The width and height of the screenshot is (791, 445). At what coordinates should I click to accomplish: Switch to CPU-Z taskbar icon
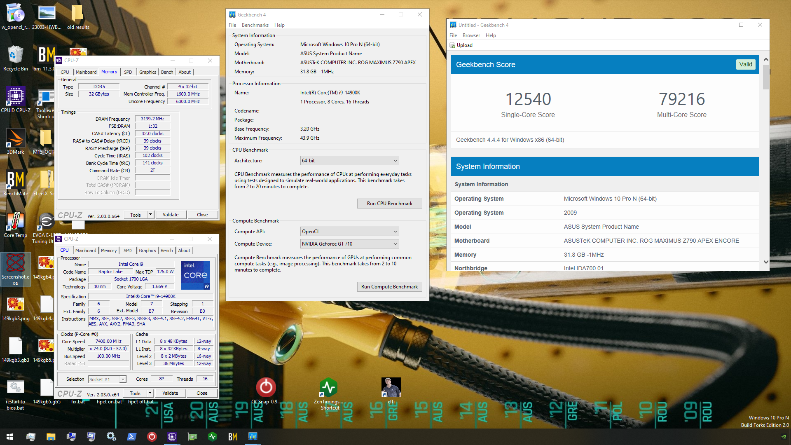tap(172, 437)
